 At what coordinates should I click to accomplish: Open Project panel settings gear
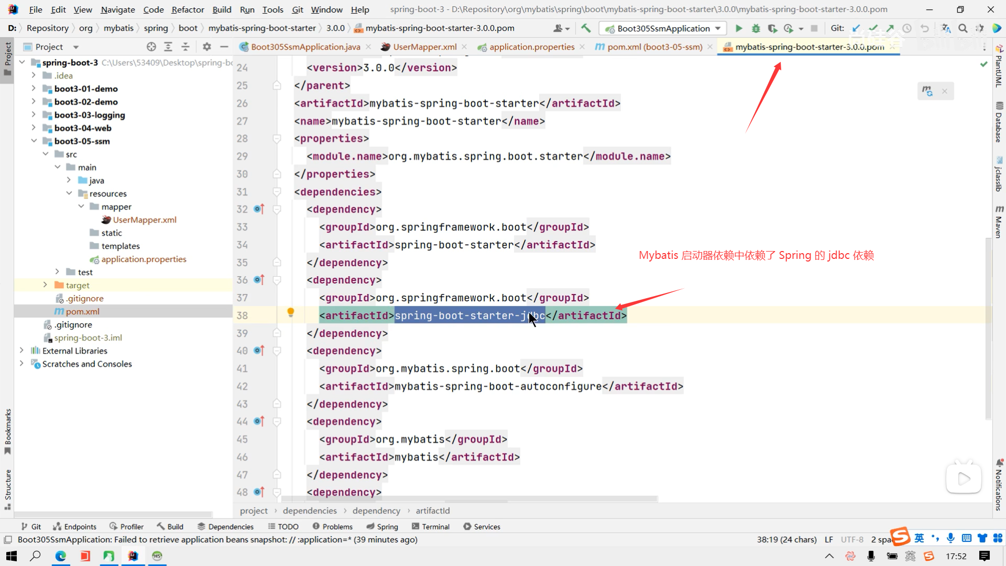point(207,47)
